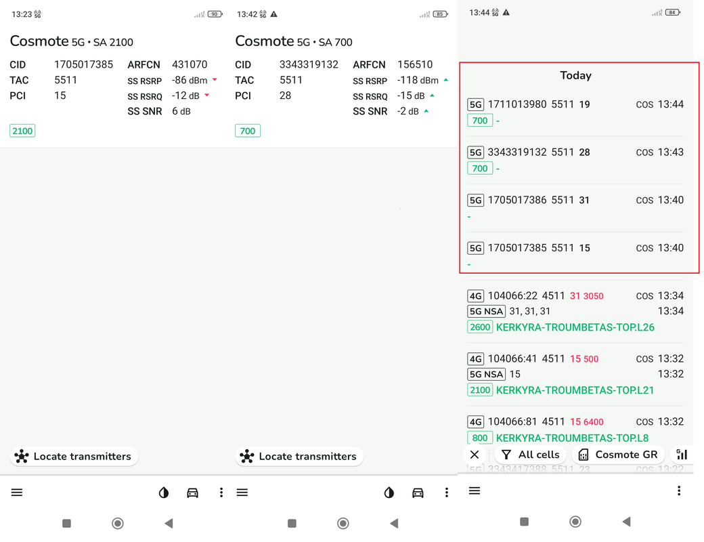Viewport: 704px width, 542px height.
Task: Tap the 700 band badge under PCI 28
Action: [248, 131]
